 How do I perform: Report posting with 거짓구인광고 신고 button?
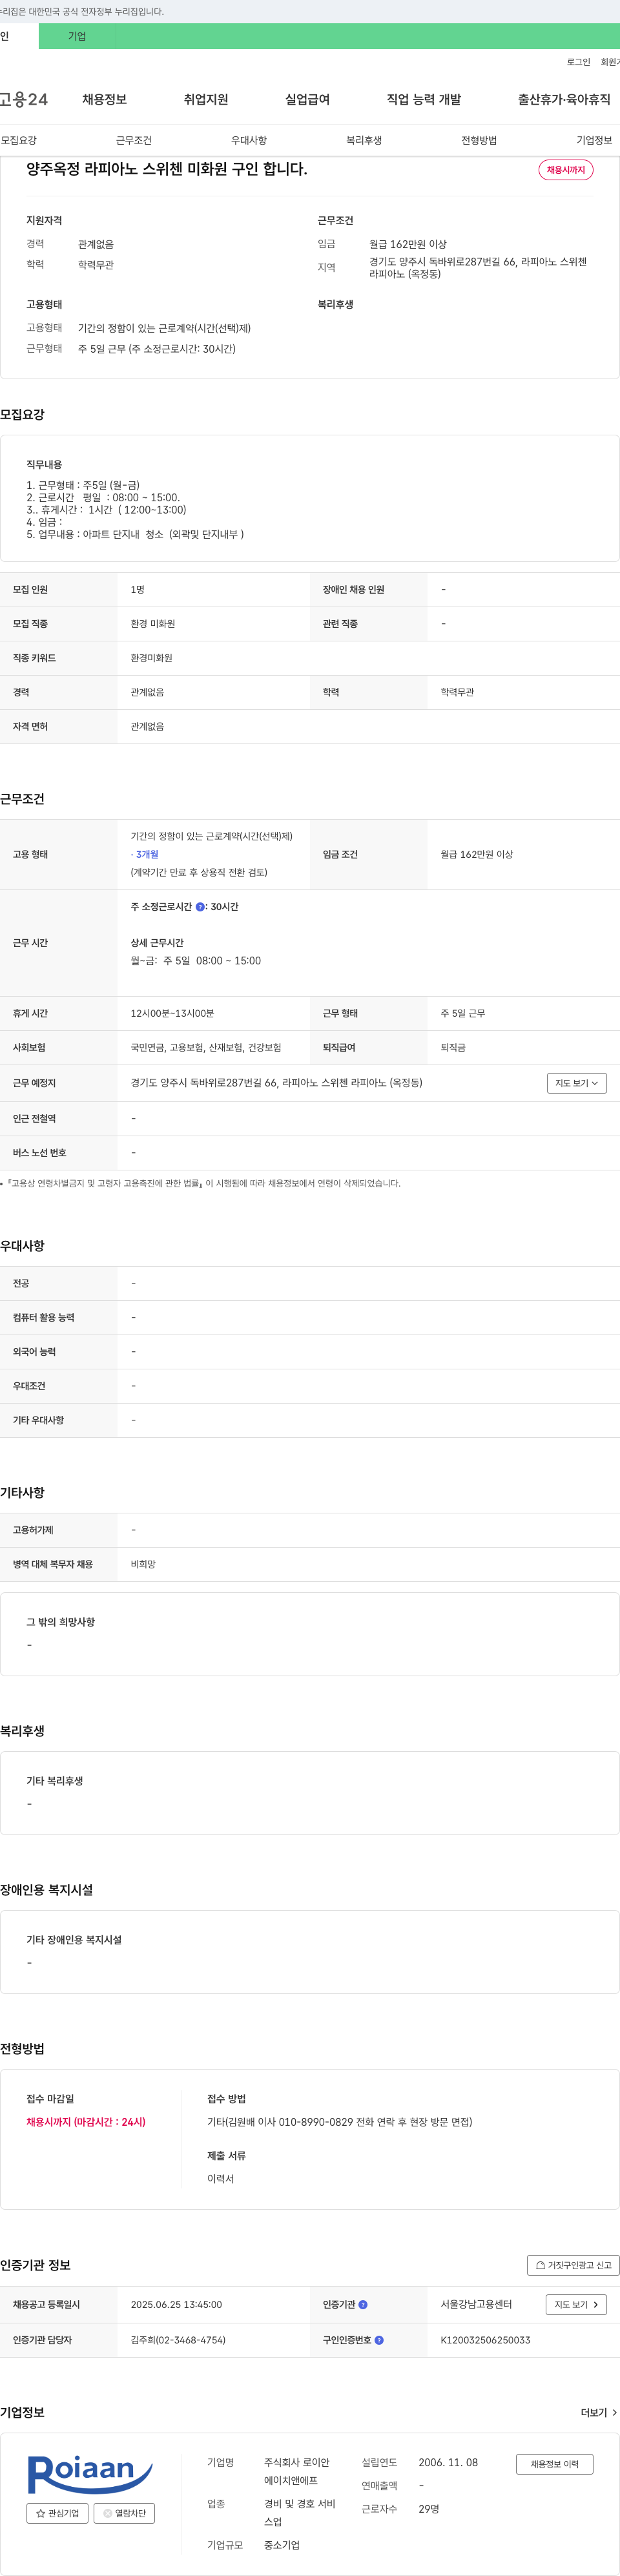pos(573,2265)
